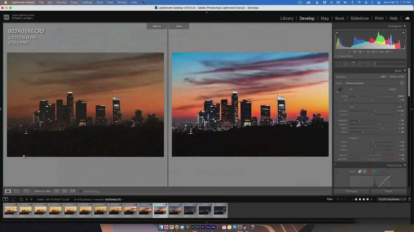Switch to the Library module
Image resolution: width=414 pixels, height=232 pixels.
pos(287,18)
